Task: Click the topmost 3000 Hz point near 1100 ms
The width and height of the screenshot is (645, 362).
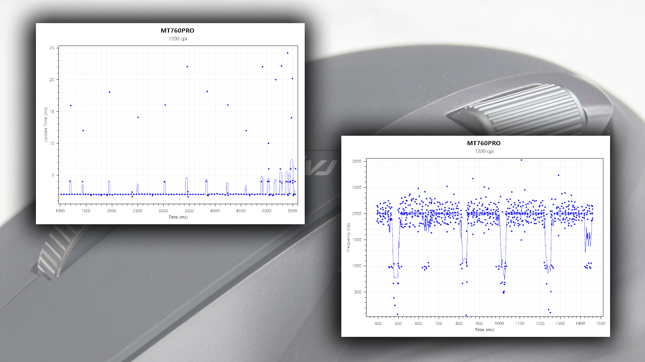Action: (x=521, y=160)
